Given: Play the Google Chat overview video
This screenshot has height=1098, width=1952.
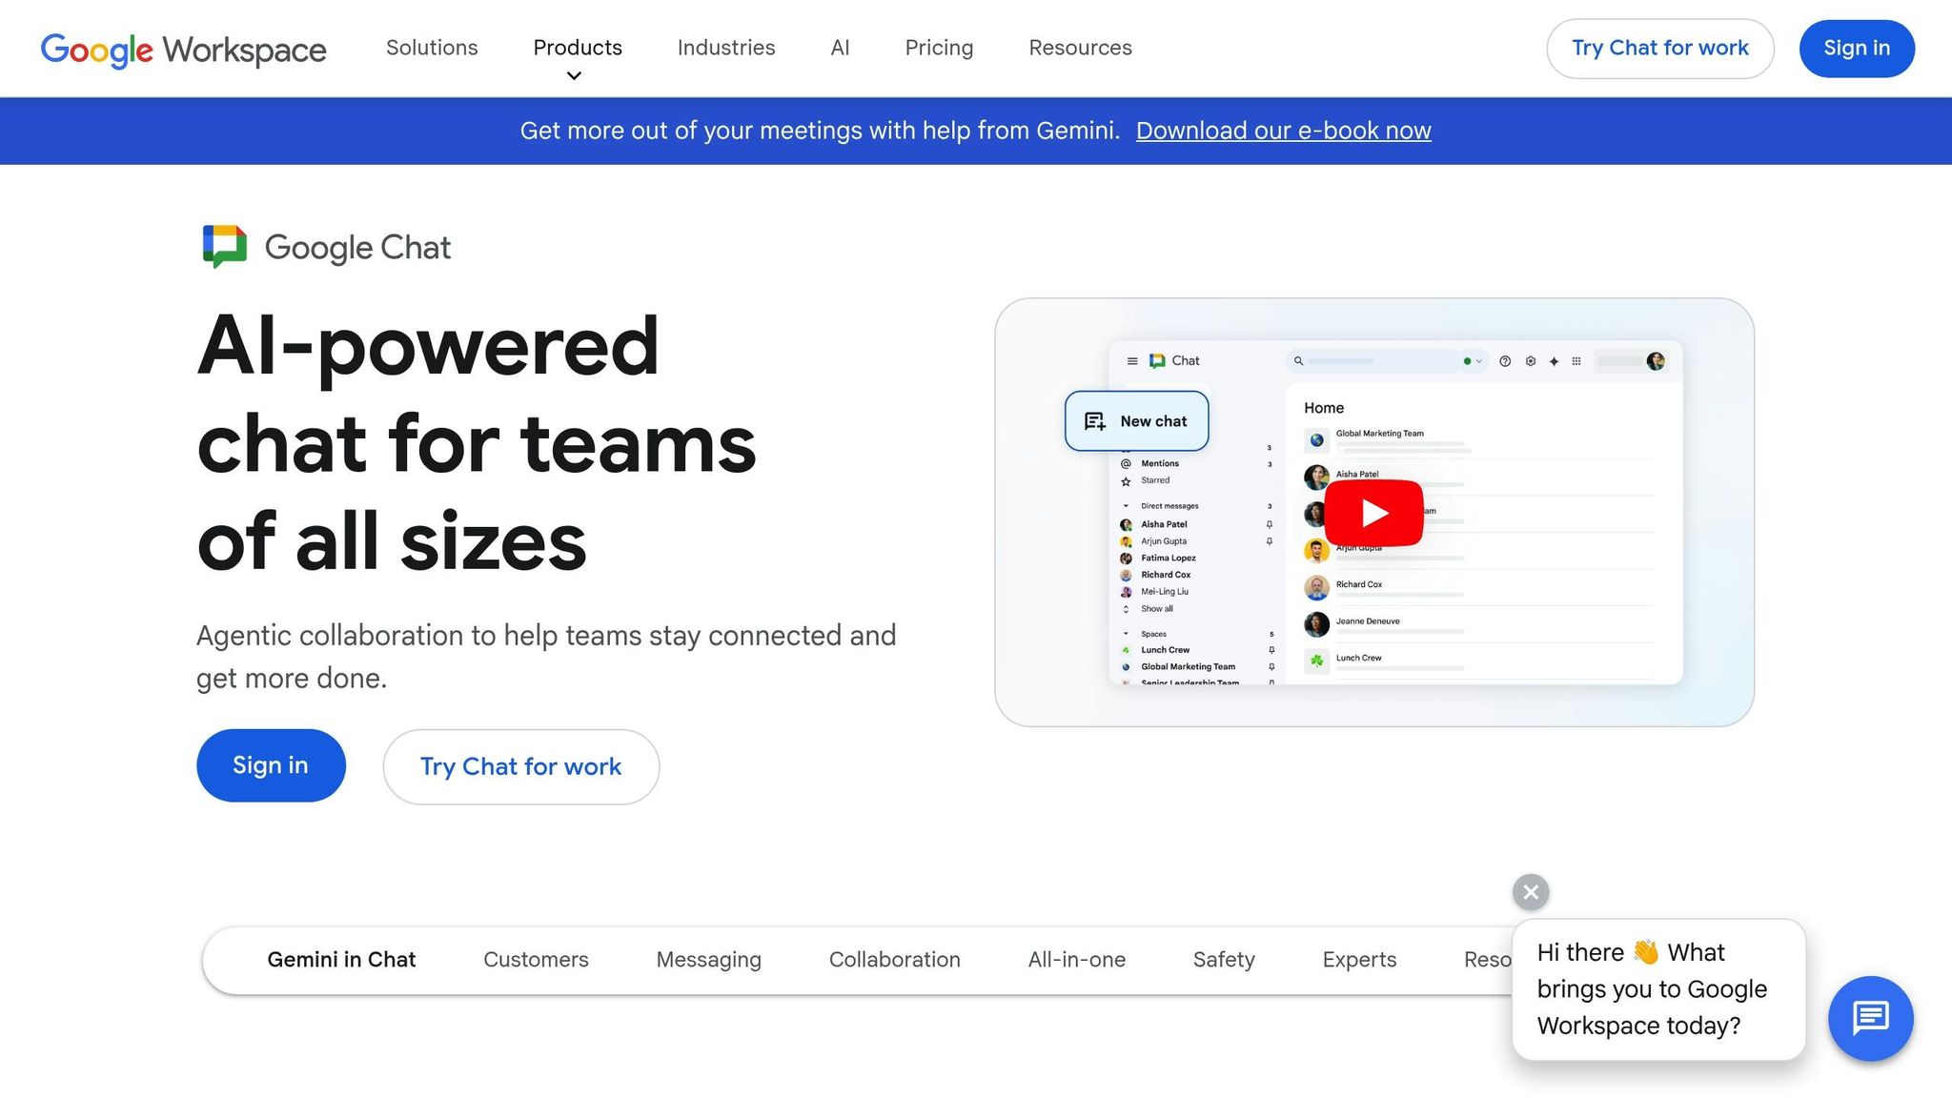Looking at the screenshot, I should [x=1372, y=513].
